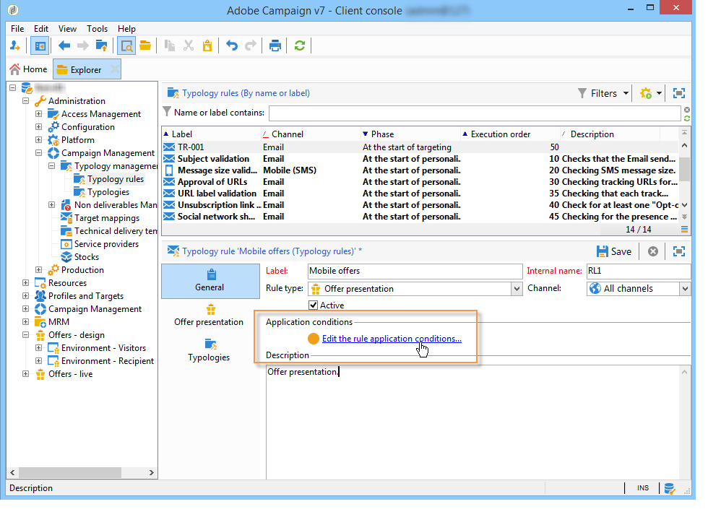The width and height of the screenshot is (708, 512).
Task: Open the Edit menu
Action: pos(41,28)
